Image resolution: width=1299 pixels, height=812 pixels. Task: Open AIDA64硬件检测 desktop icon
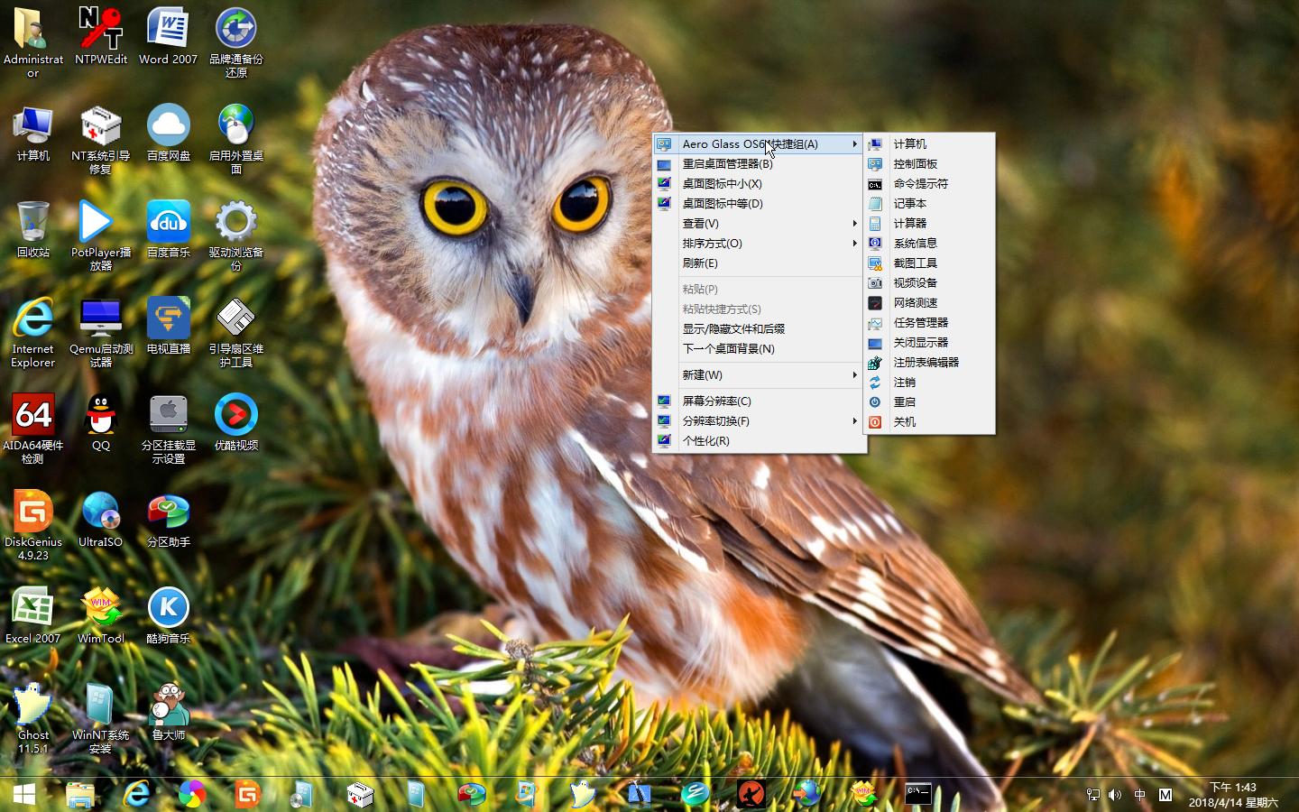coord(33,429)
